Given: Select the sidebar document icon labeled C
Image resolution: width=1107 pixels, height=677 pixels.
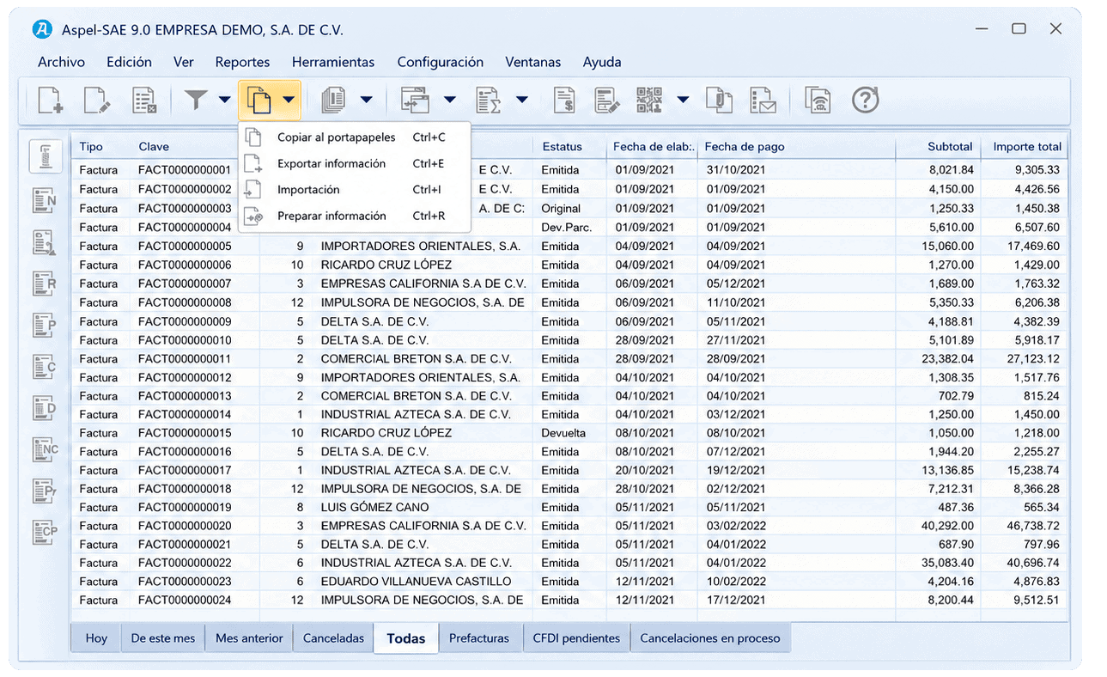Looking at the screenshot, I should click(45, 367).
